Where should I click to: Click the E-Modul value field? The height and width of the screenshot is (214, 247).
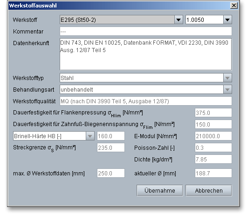click(x=213, y=136)
